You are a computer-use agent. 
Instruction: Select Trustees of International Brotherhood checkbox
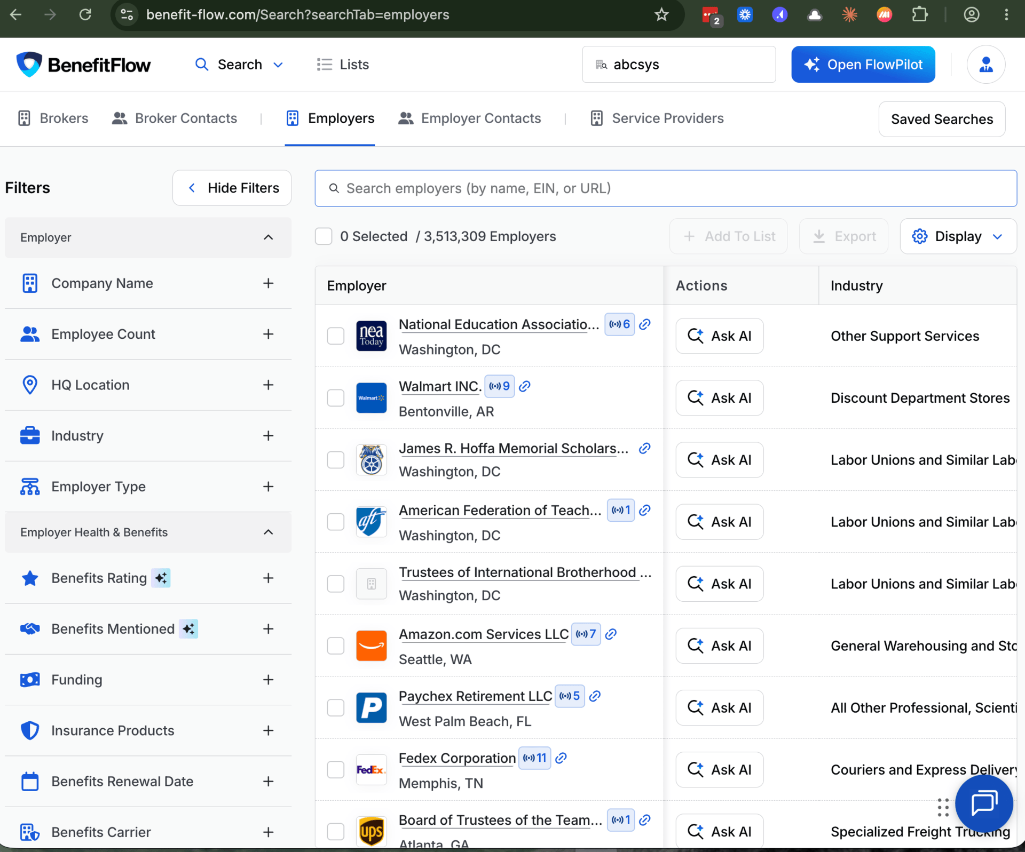click(x=336, y=584)
